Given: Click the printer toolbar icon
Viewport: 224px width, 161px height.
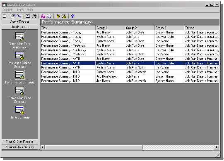Looking at the screenshot, I should pos(34,16).
